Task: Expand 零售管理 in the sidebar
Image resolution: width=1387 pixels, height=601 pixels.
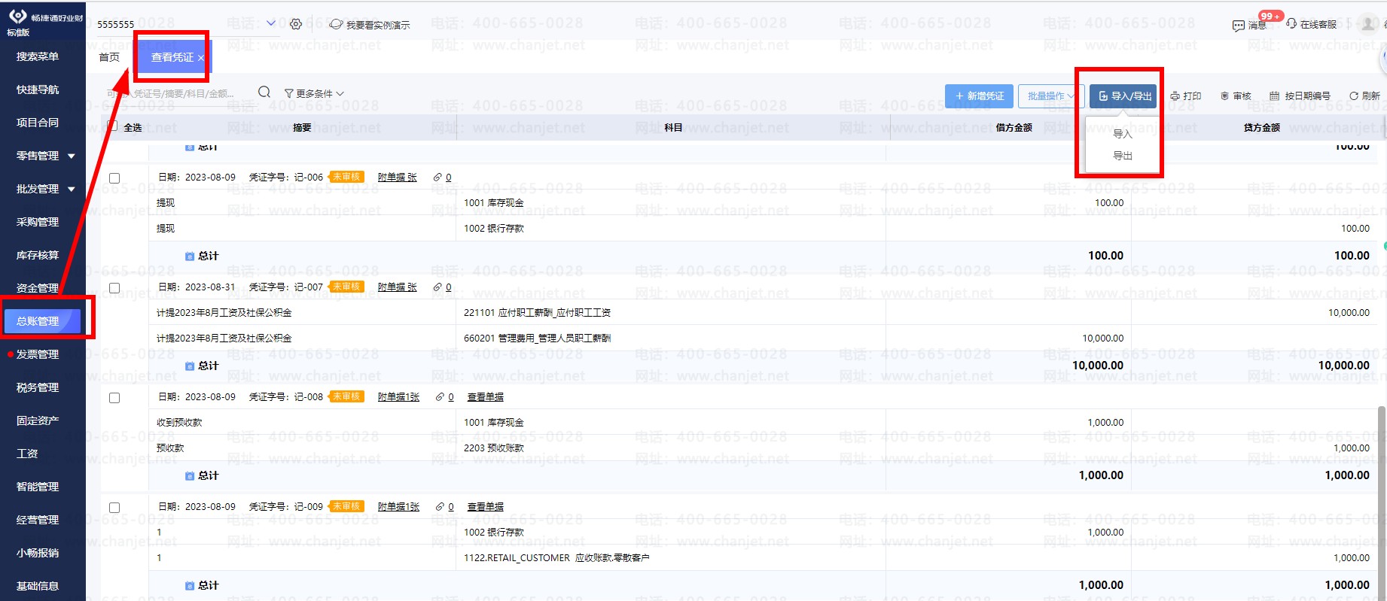Action: pyautogui.click(x=45, y=156)
